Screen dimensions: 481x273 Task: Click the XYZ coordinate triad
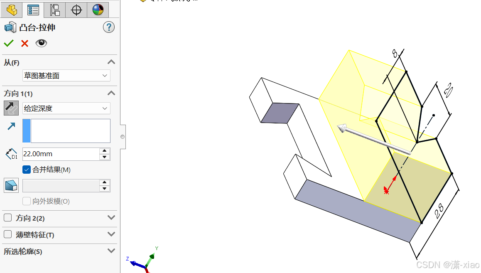point(142,260)
